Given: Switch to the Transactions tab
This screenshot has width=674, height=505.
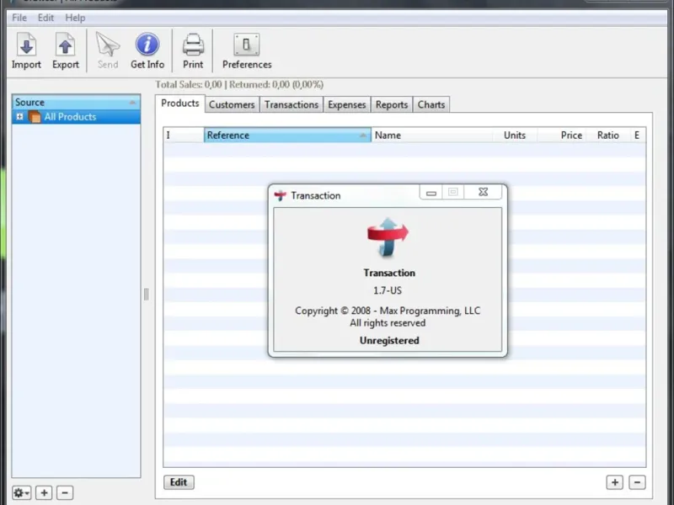Looking at the screenshot, I should [292, 104].
